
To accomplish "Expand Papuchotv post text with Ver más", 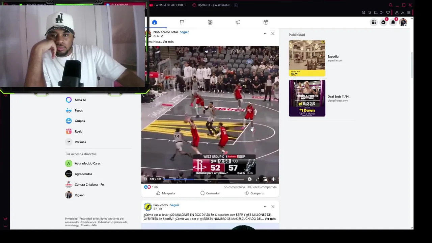I will (270, 219).
